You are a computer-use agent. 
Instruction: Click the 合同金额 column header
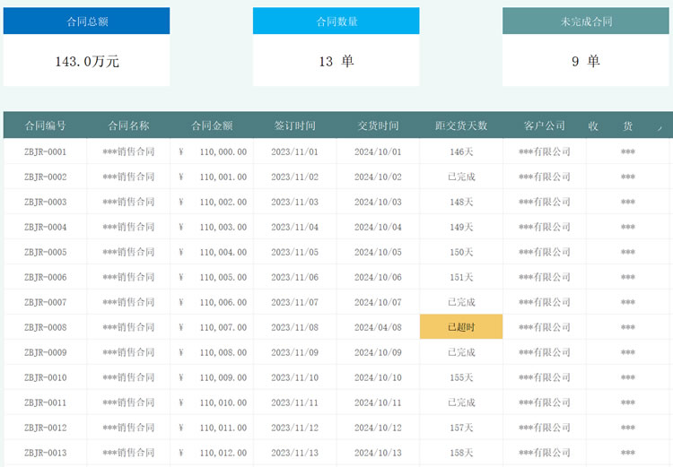tap(212, 125)
